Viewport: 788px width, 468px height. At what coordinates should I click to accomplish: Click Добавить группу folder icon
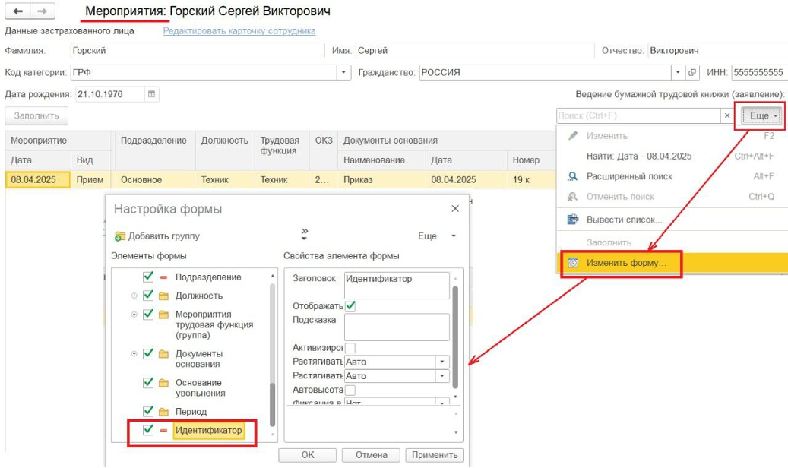coord(119,236)
